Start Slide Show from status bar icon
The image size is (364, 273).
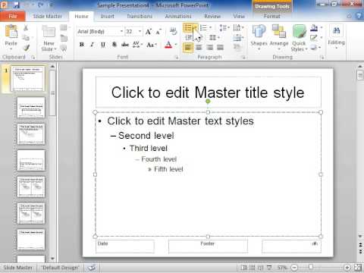click(x=269, y=268)
